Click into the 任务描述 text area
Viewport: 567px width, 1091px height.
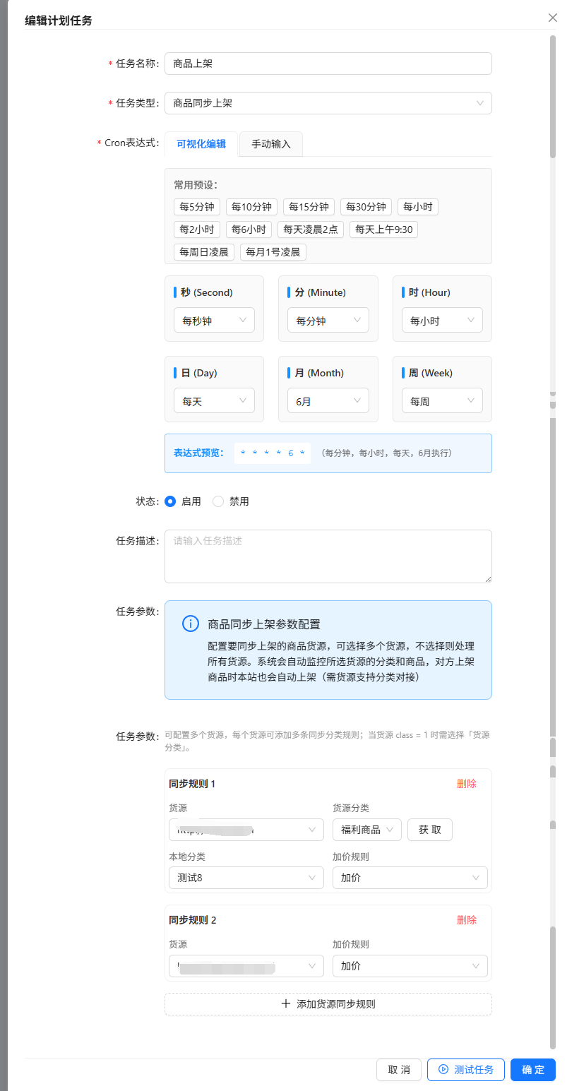(328, 556)
